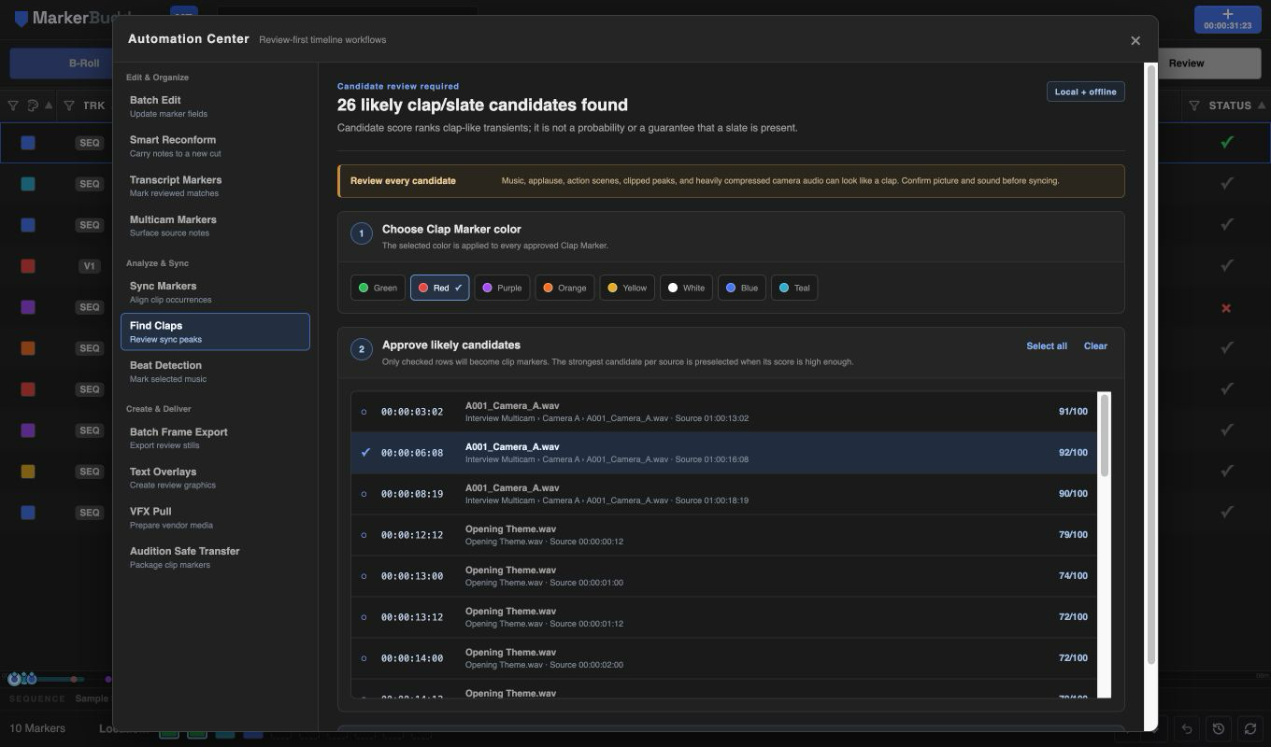The width and height of the screenshot is (1271, 747).
Task: Click the red X status icon
Action: 1226,307
